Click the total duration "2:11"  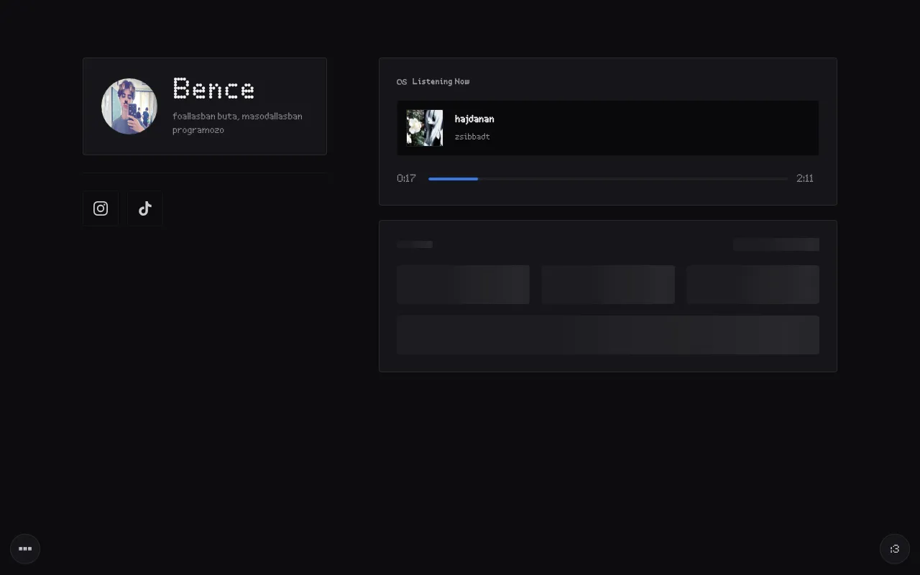(805, 178)
